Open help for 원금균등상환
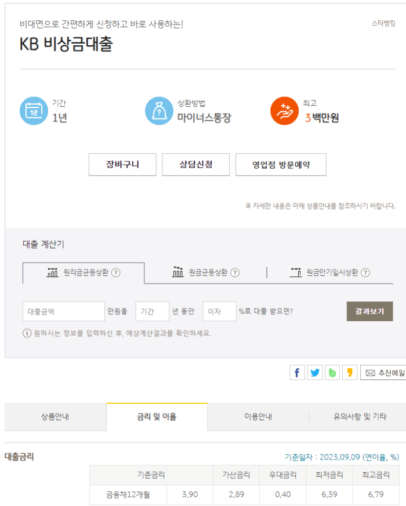Image resolution: width=406 pixels, height=506 pixels. (x=235, y=272)
